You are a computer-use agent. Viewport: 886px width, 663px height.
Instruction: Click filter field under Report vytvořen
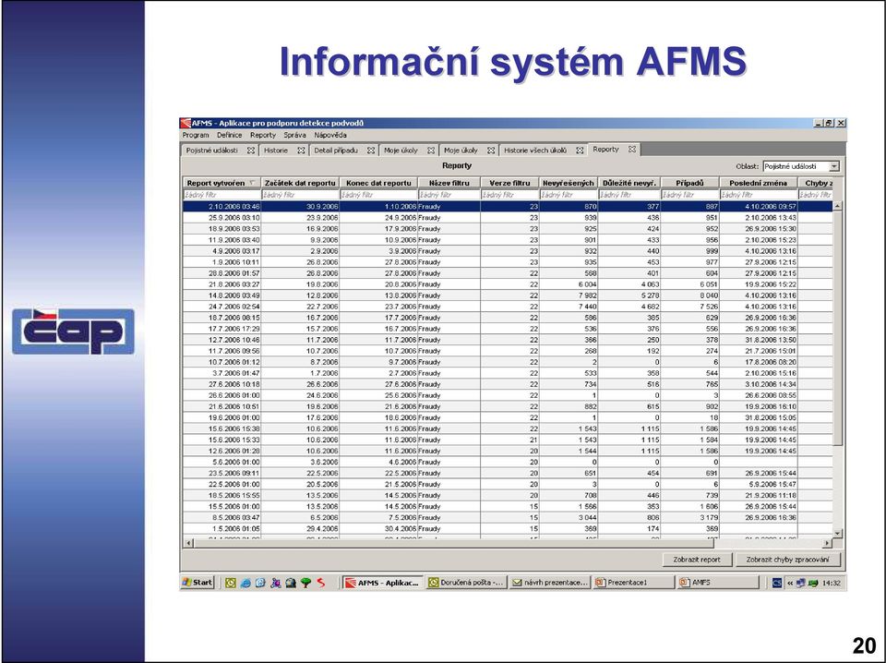[221, 195]
